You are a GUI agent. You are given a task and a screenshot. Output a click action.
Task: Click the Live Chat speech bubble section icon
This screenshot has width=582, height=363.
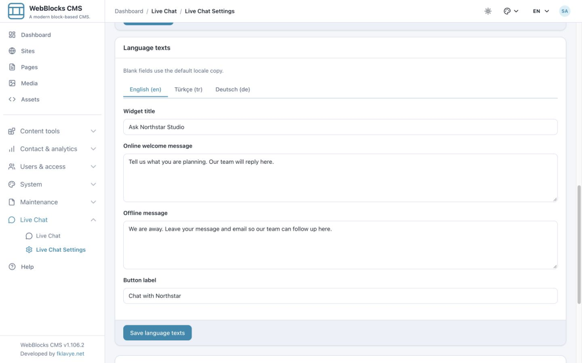(12, 220)
